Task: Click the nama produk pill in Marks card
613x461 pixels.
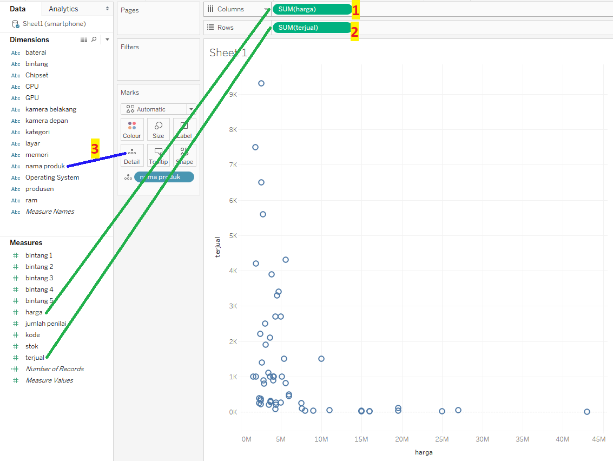Action: click(x=164, y=176)
